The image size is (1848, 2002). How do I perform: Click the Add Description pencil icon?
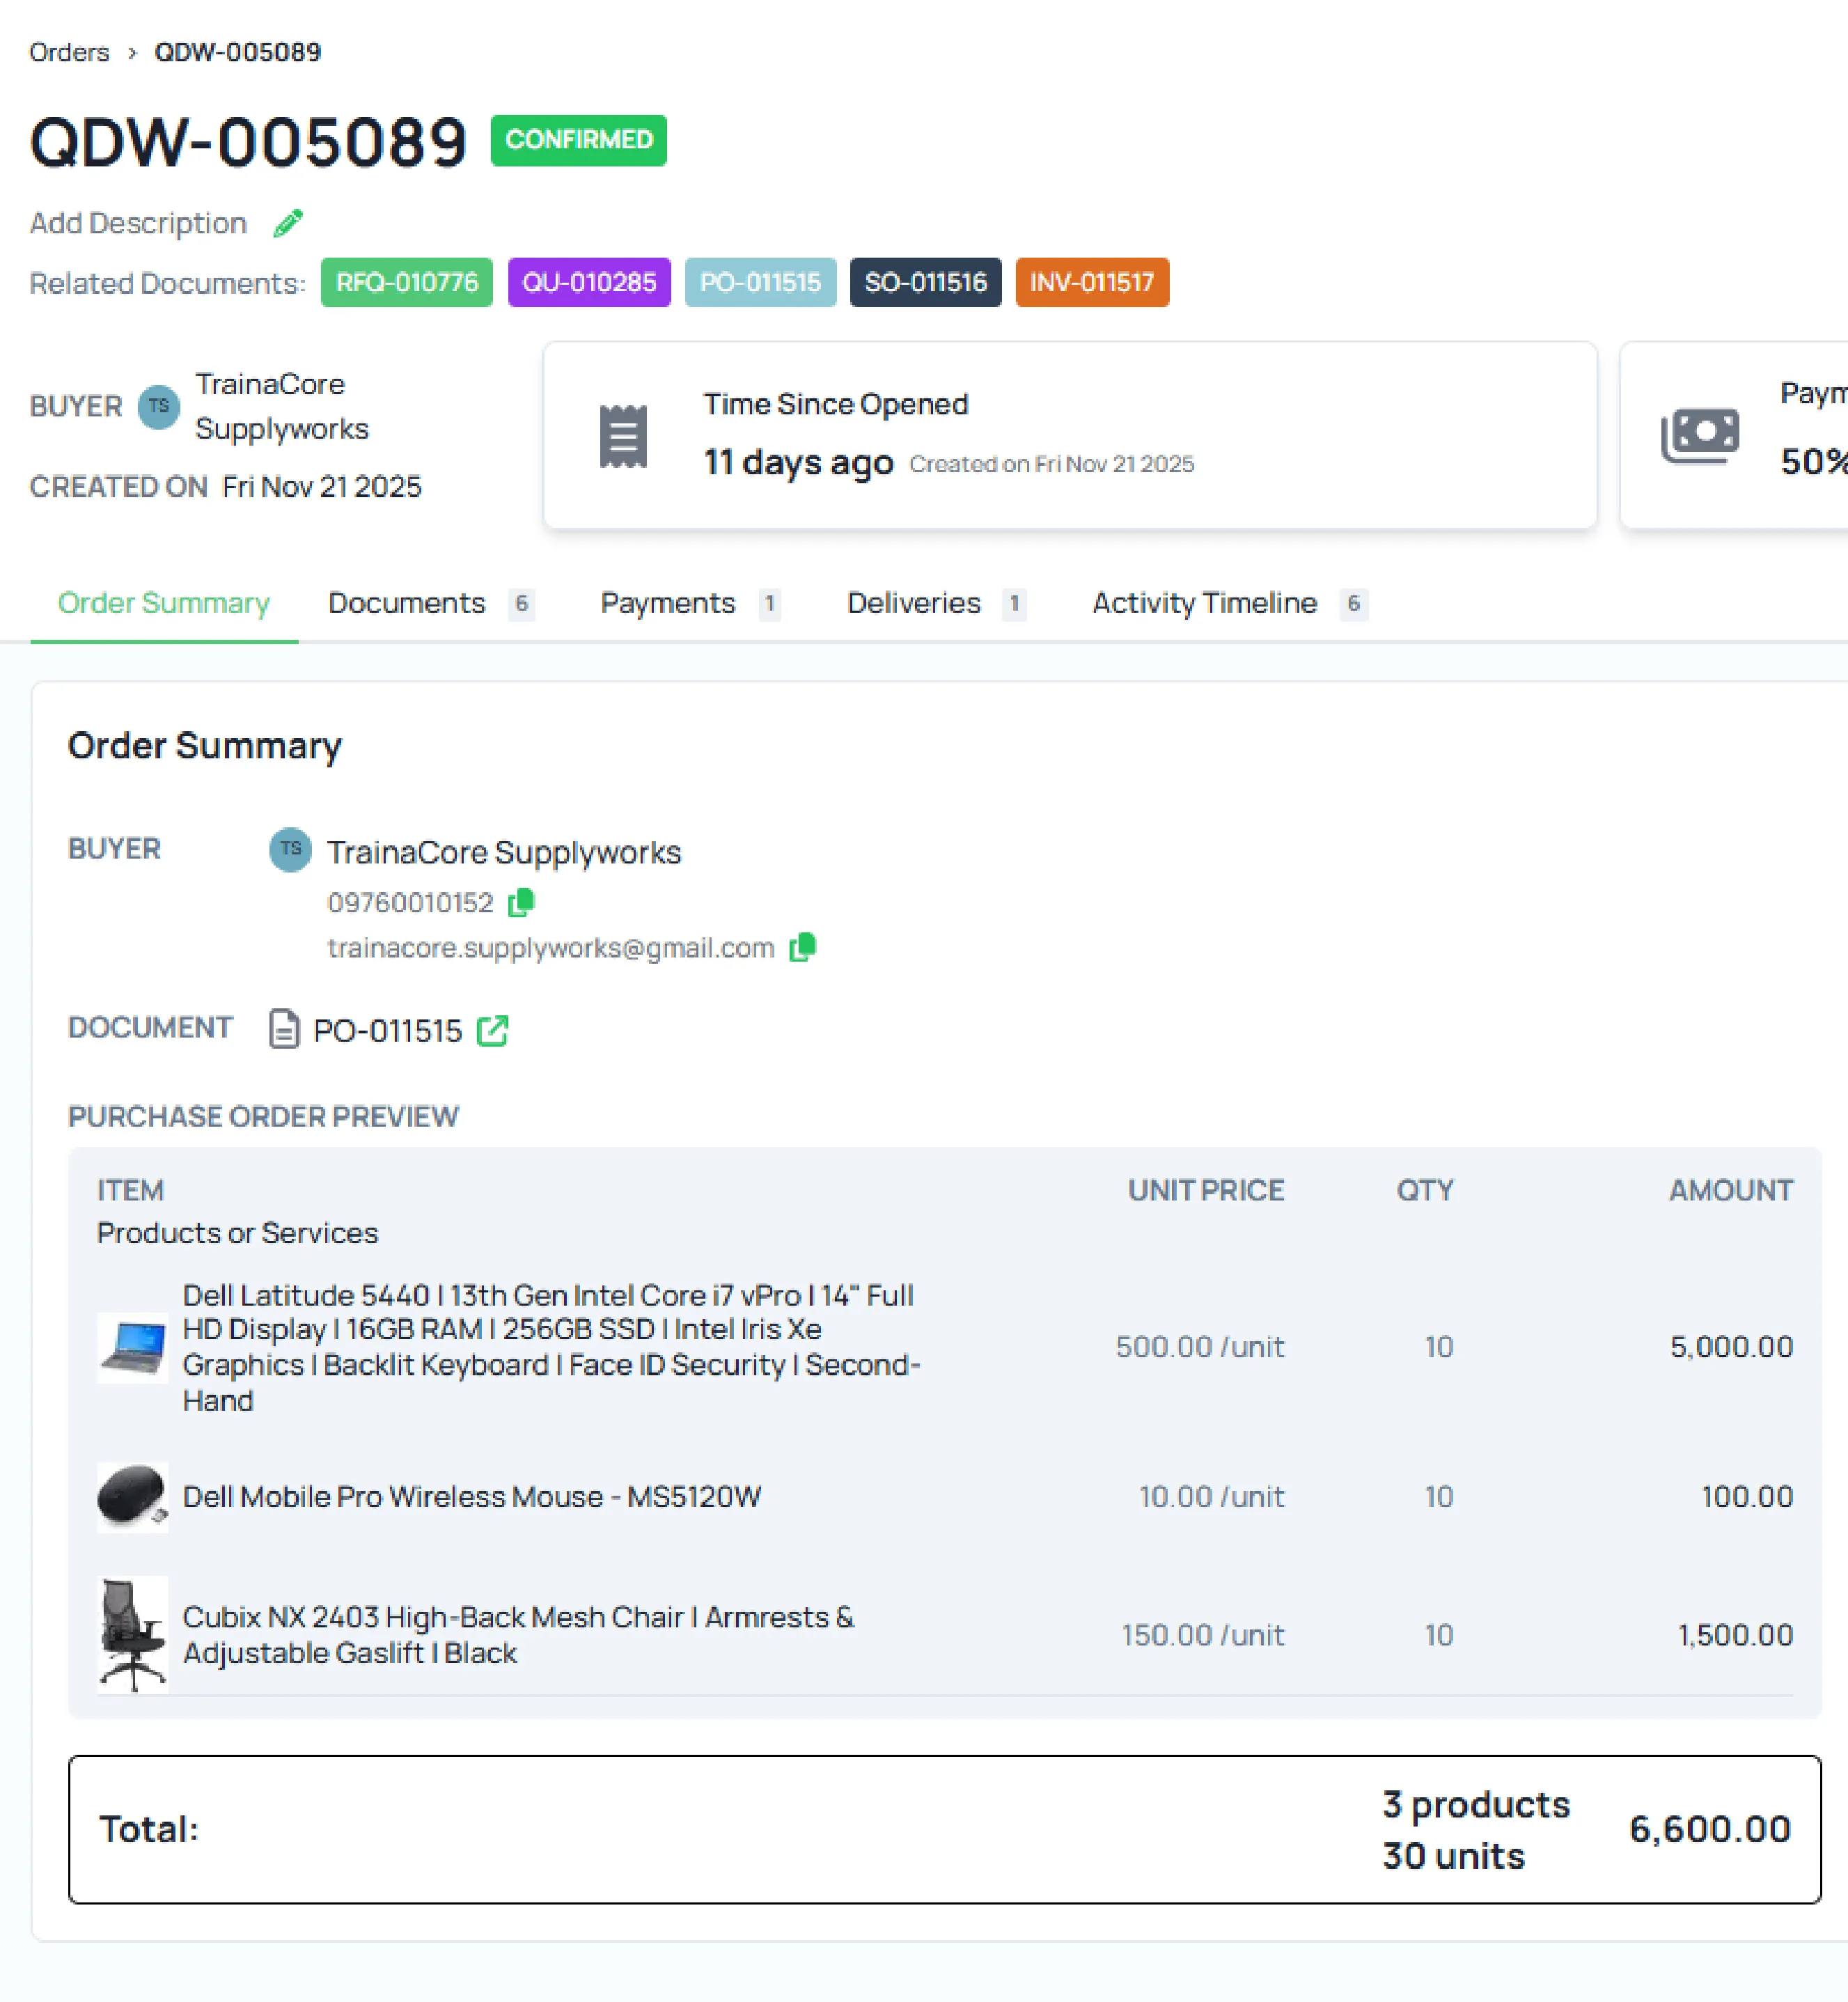point(288,222)
